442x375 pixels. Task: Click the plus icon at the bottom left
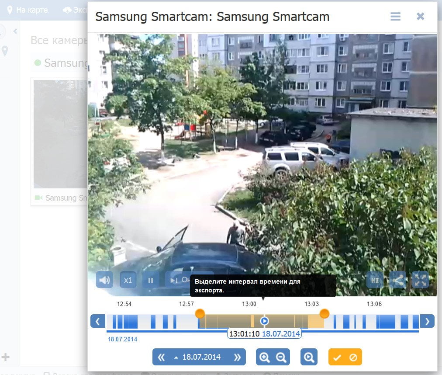click(6, 357)
